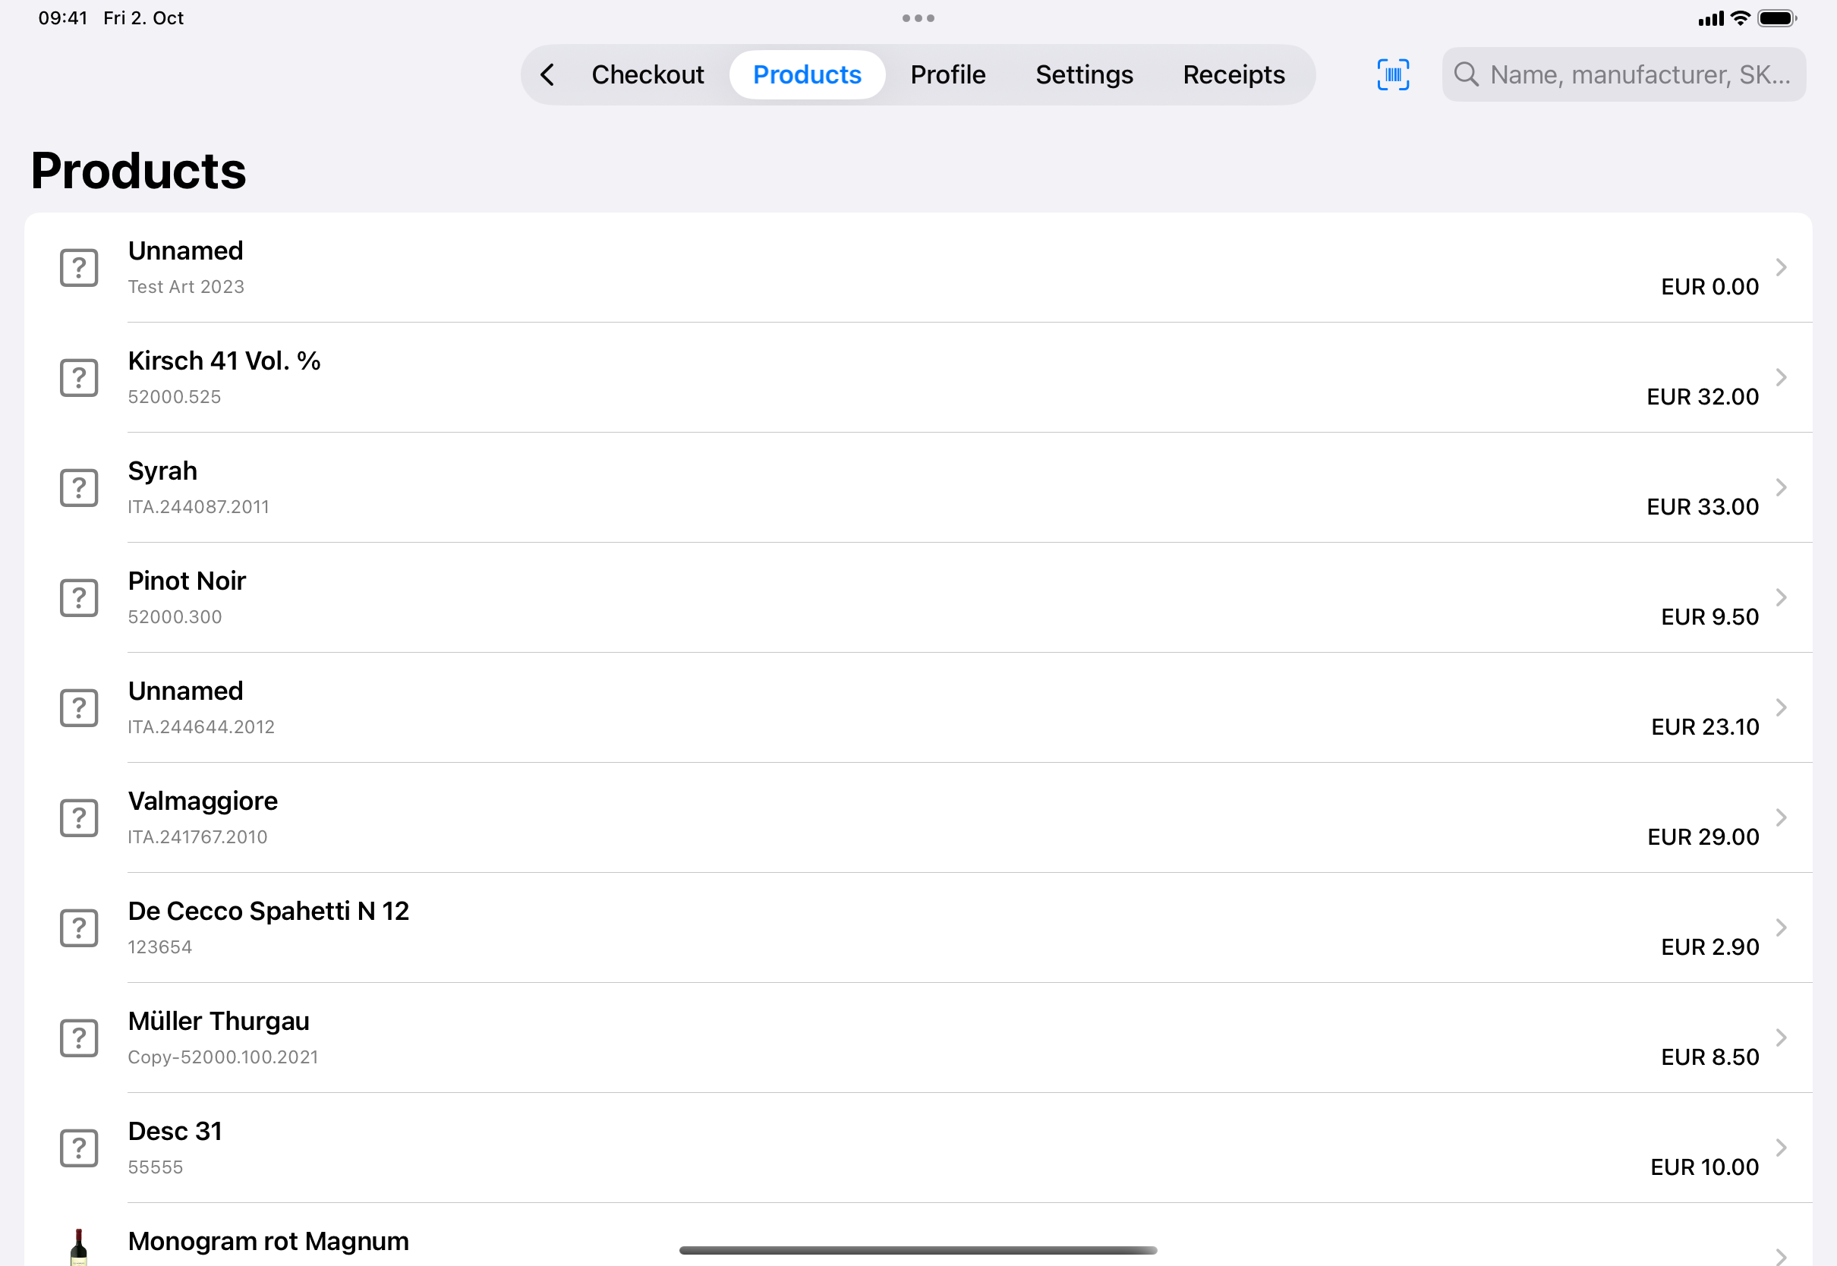Tap the three-dot multitasking indicator
Viewport: 1837px width, 1266px height.
[918, 18]
